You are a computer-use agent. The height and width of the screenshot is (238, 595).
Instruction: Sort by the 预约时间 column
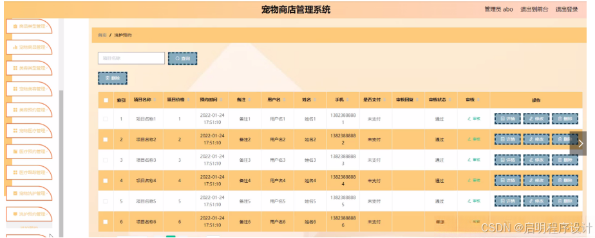coord(221,100)
